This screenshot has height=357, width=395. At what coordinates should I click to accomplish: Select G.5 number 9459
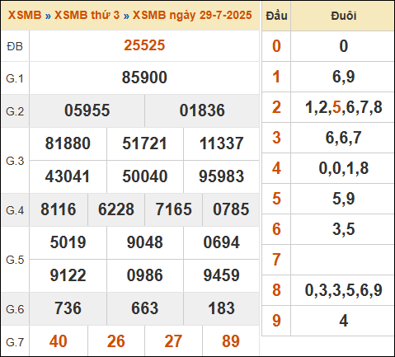point(221,275)
